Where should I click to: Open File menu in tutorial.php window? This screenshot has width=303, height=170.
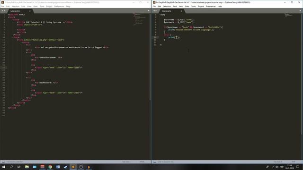tap(154, 6)
